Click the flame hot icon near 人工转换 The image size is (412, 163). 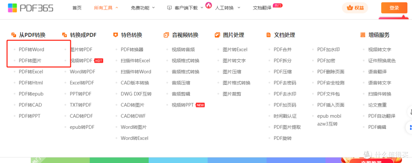click(209, 5)
